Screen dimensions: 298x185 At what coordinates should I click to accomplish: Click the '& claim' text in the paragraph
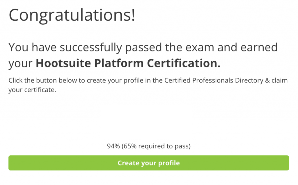click(276, 80)
